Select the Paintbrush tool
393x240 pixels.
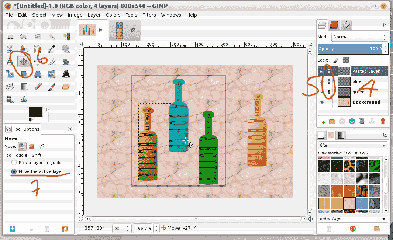point(51,86)
